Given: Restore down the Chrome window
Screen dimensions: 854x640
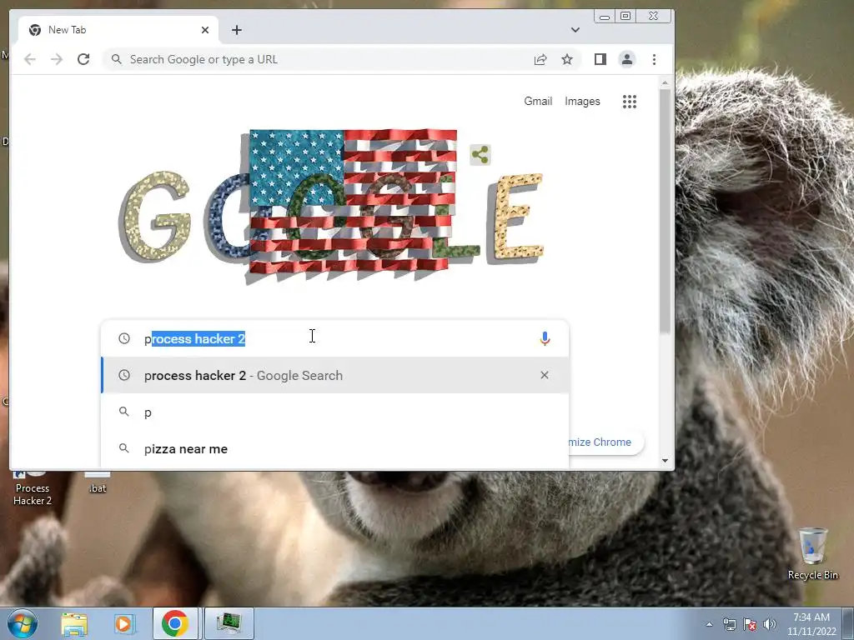Looking at the screenshot, I should [x=625, y=17].
